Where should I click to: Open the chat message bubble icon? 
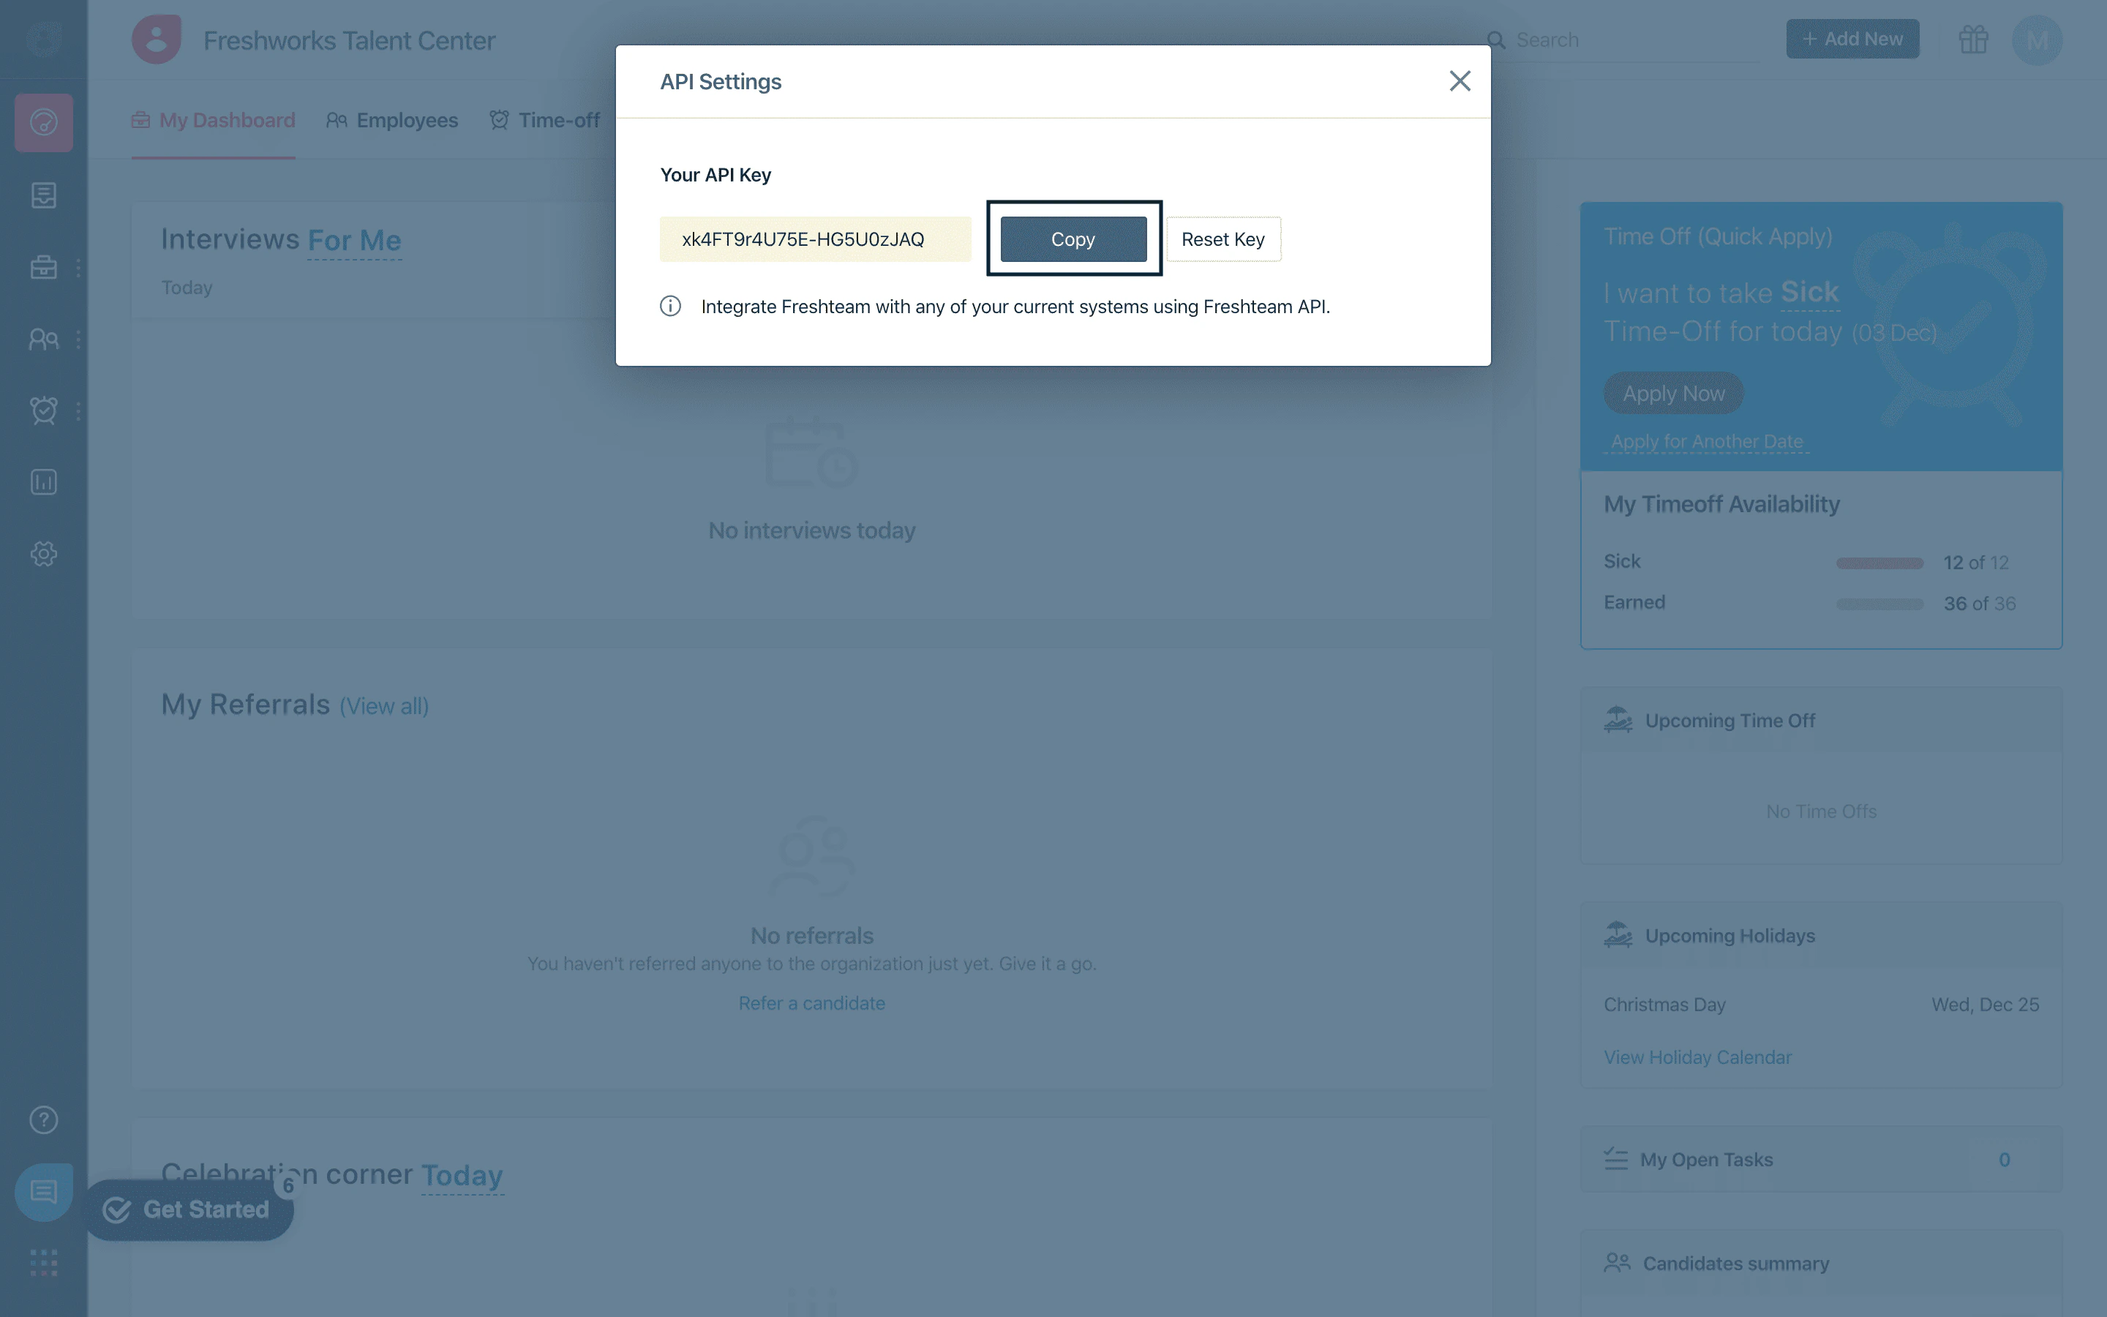(44, 1192)
